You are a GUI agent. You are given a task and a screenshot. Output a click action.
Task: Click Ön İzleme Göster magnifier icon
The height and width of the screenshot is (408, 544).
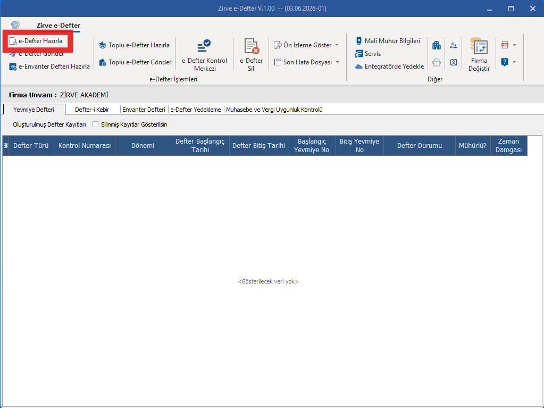coord(278,45)
